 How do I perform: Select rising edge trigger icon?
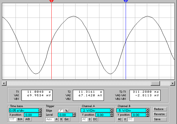point(61,111)
